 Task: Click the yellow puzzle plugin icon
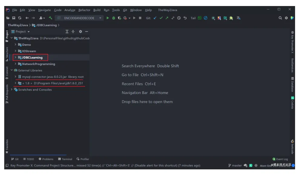tap(231, 18)
